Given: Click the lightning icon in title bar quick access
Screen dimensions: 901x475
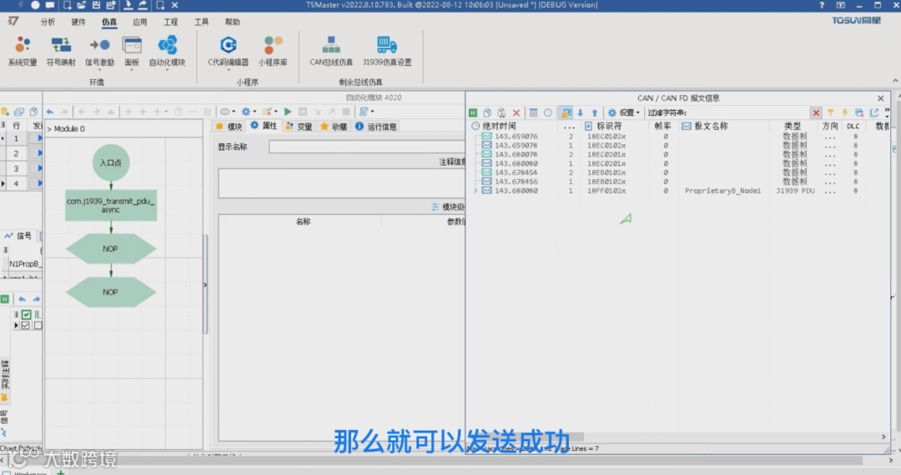Looking at the screenshot, I should 20,5.
